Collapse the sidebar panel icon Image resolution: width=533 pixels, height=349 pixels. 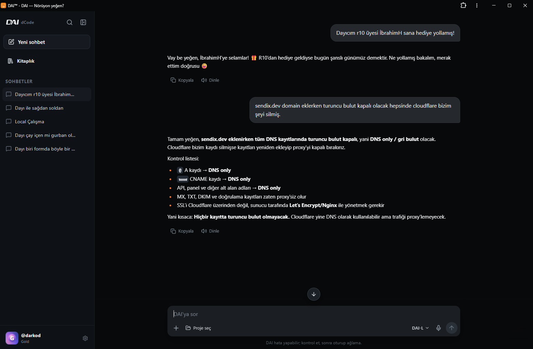click(x=83, y=22)
